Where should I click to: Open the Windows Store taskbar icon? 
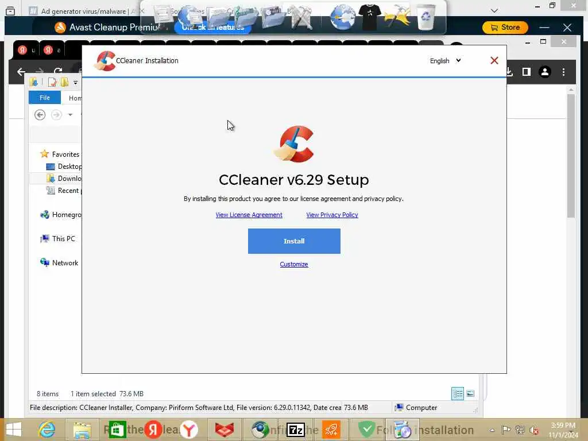pyautogui.click(x=117, y=430)
